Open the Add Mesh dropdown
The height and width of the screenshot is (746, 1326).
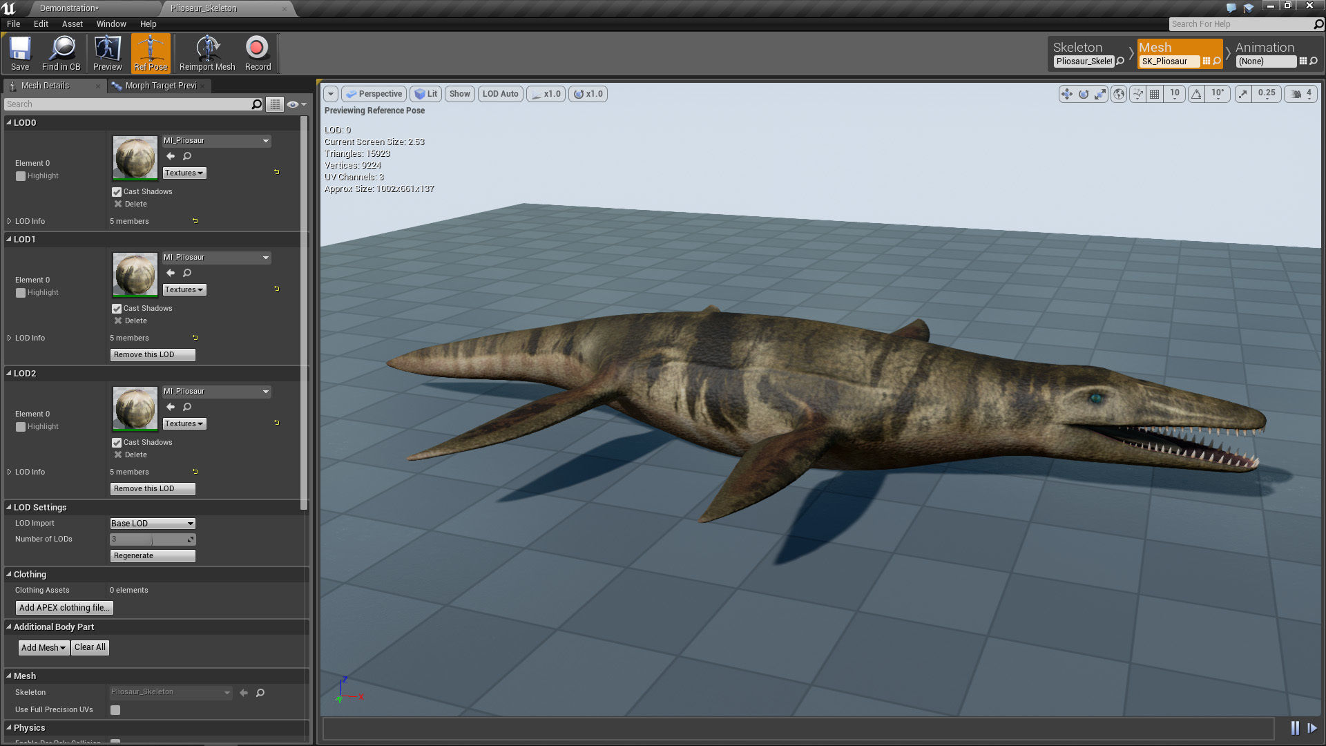click(x=44, y=648)
